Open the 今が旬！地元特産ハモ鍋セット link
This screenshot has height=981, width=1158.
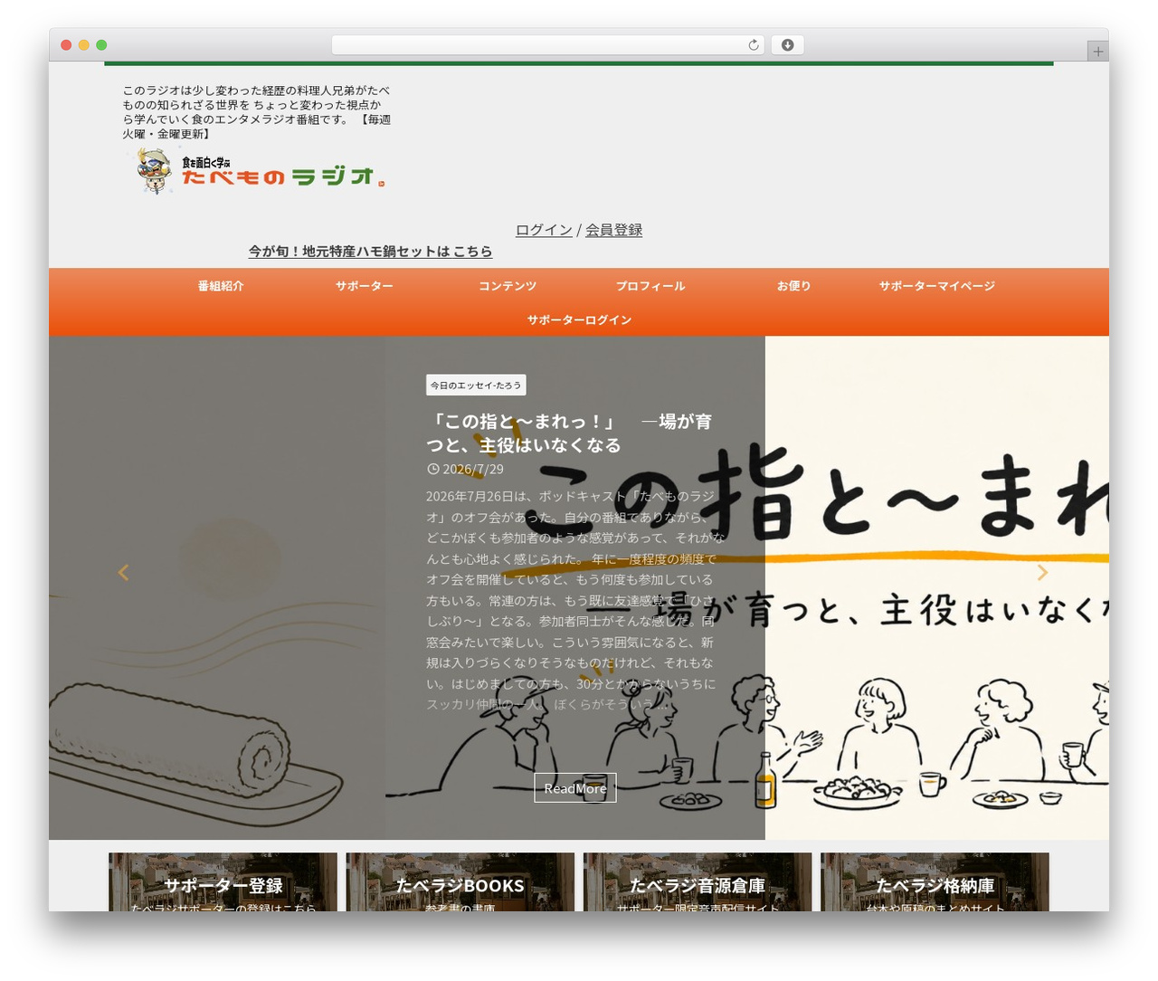(370, 251)
